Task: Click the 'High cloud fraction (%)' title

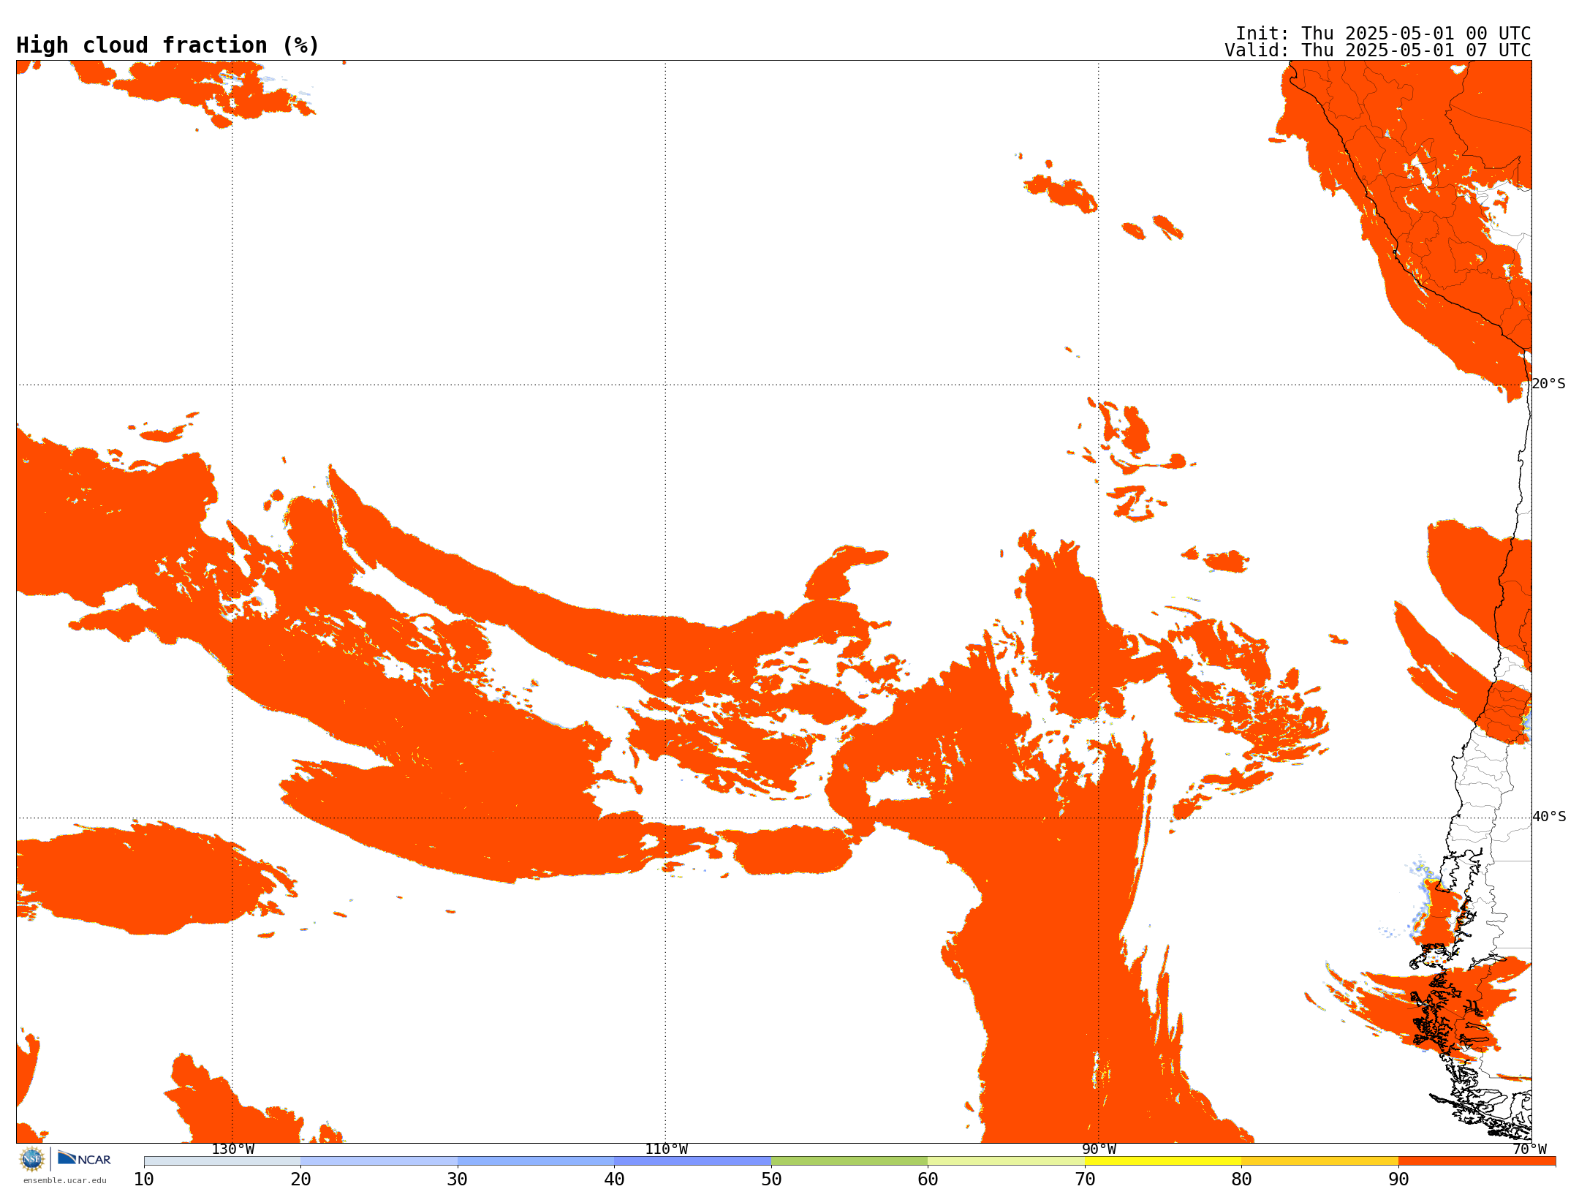Action: pyautogui.click(x=167, y=45)
